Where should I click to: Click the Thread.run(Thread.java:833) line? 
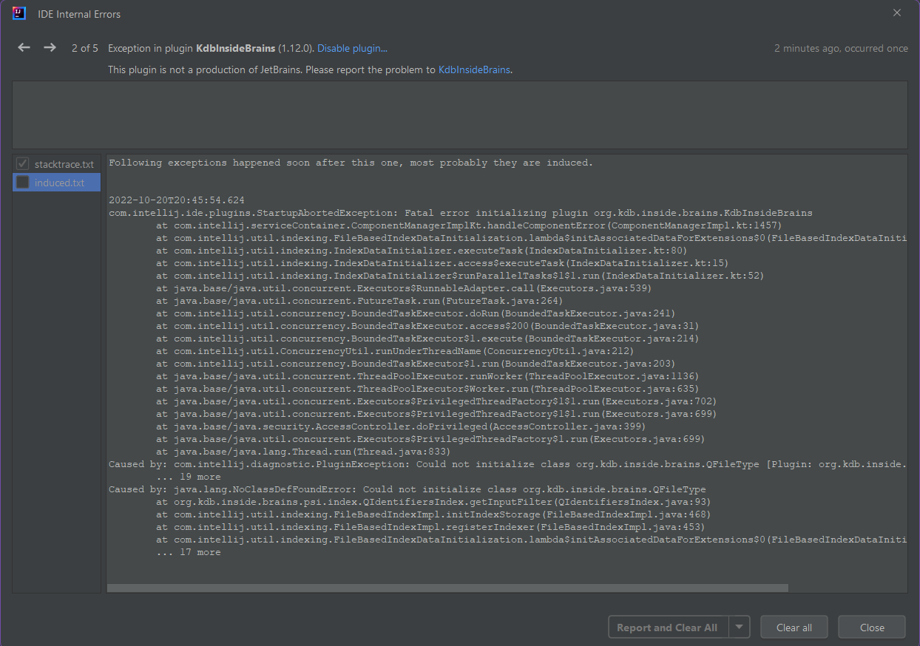(x=303, y=452)
